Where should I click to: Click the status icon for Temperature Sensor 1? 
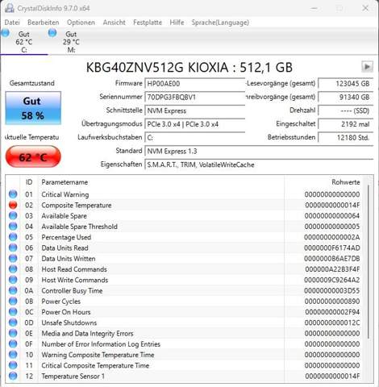[13, 376]
